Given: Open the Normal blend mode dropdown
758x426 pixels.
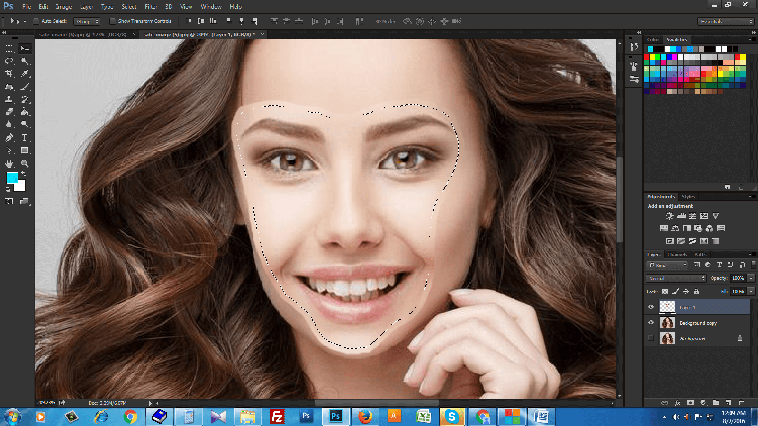Looking at the screenshot, I should [x=676, y=278].
